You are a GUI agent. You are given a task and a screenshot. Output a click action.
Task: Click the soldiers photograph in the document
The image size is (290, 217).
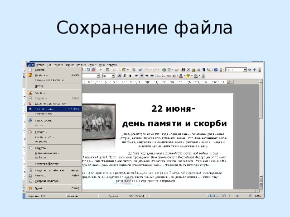99,122
